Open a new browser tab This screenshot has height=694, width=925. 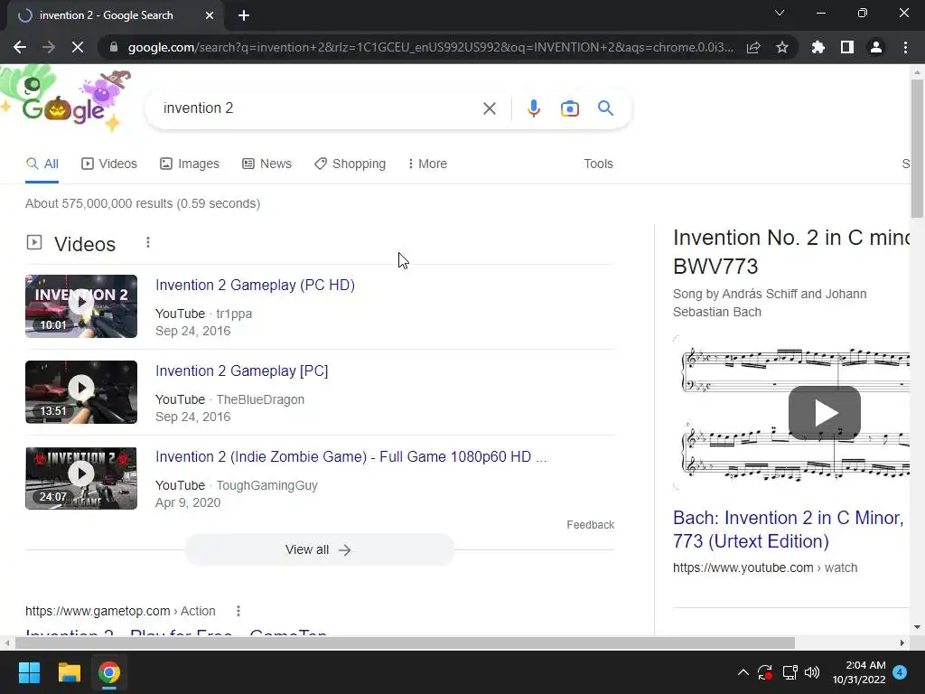pos(244,15)
